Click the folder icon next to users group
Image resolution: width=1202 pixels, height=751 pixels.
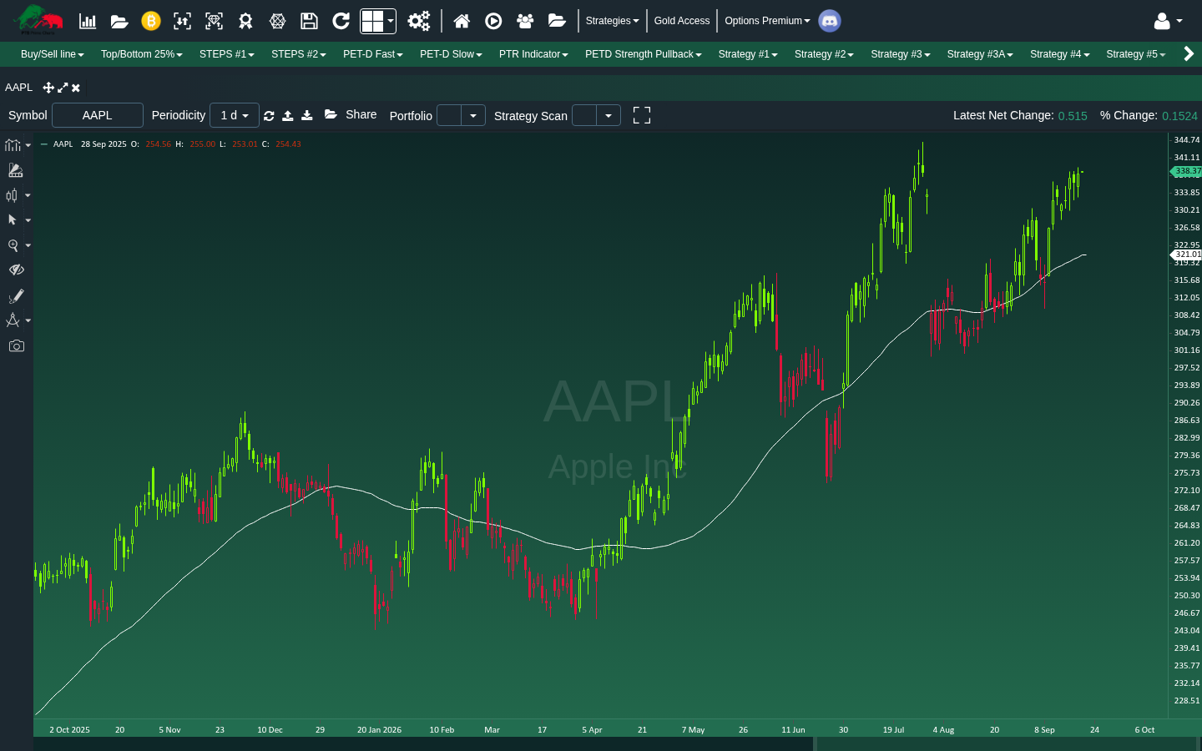pyautogui.click(x=557, y=21)
